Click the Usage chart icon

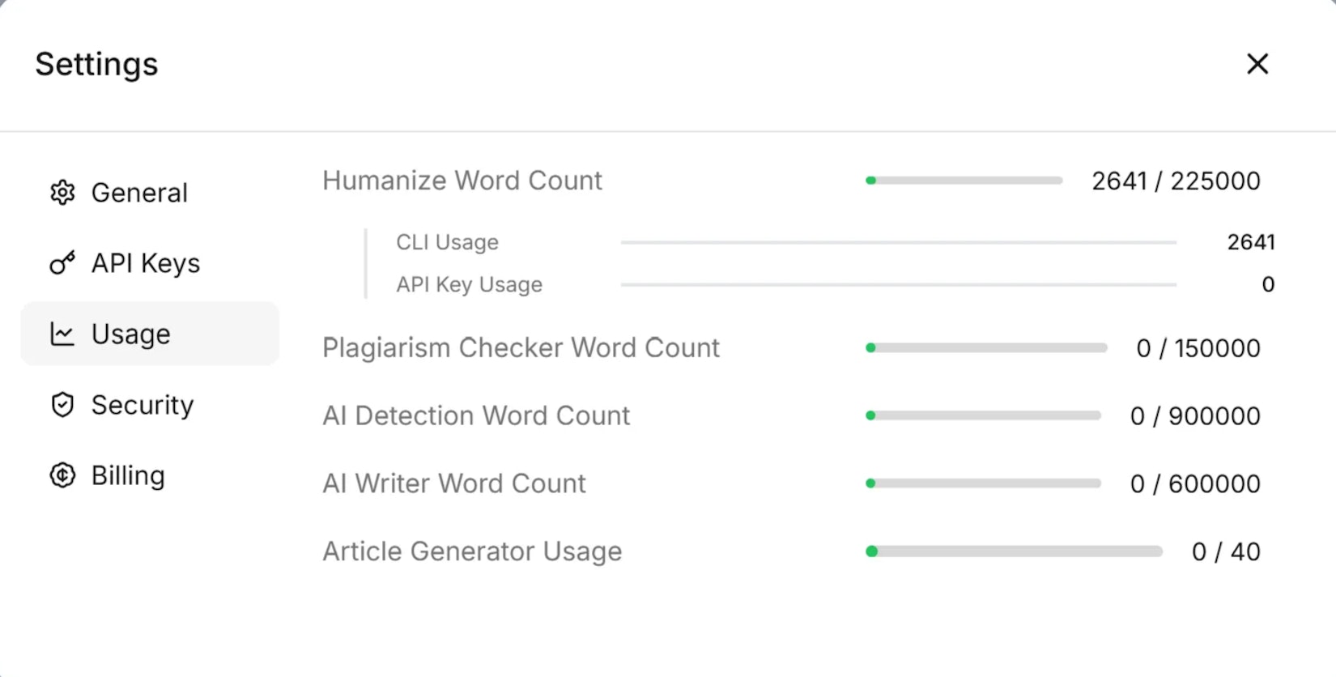(x=62, y=334)
